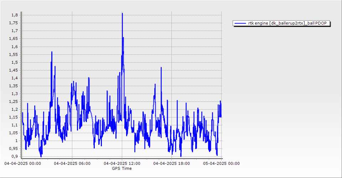Click the 1,7 y-axis value
The height and width of the screenshot is (178, 342).
click(15, 31)
